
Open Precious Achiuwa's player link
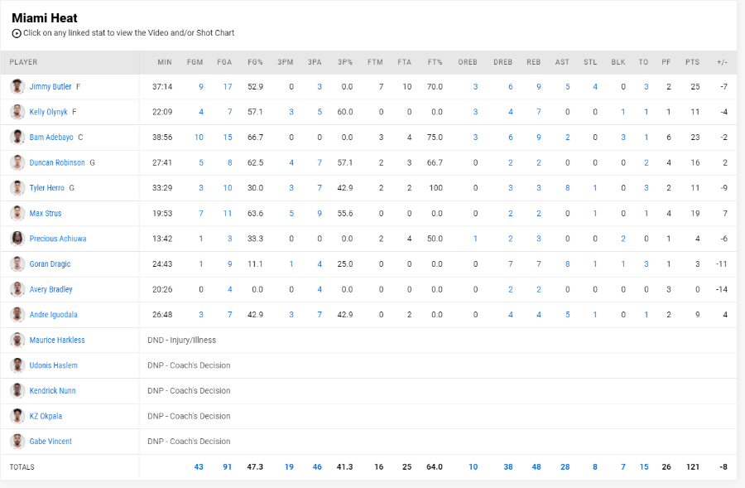[x=58, y=239]
